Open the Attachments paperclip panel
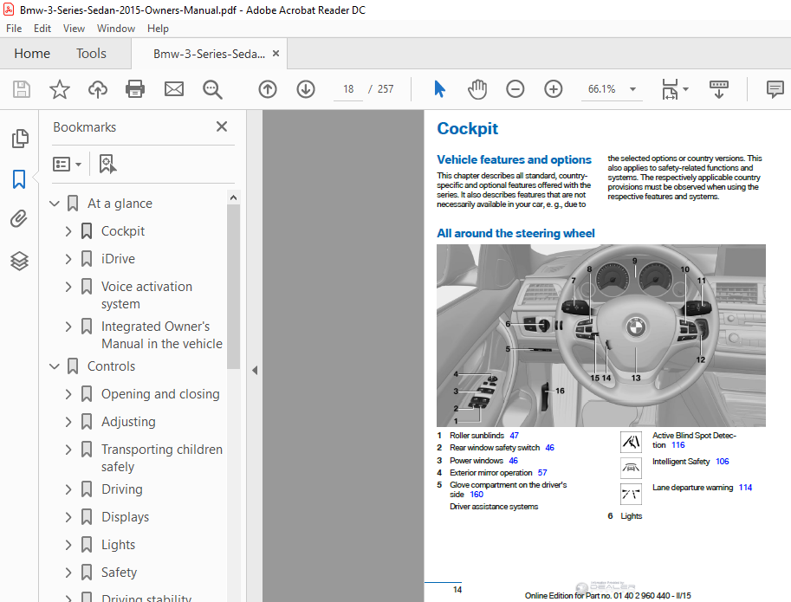This screenshot has height=602, width=791. click(19, 219)
